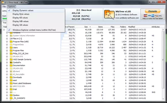Click the ComboFix folder icon
This screenshot has width=167, height=103.
point(11,62)
